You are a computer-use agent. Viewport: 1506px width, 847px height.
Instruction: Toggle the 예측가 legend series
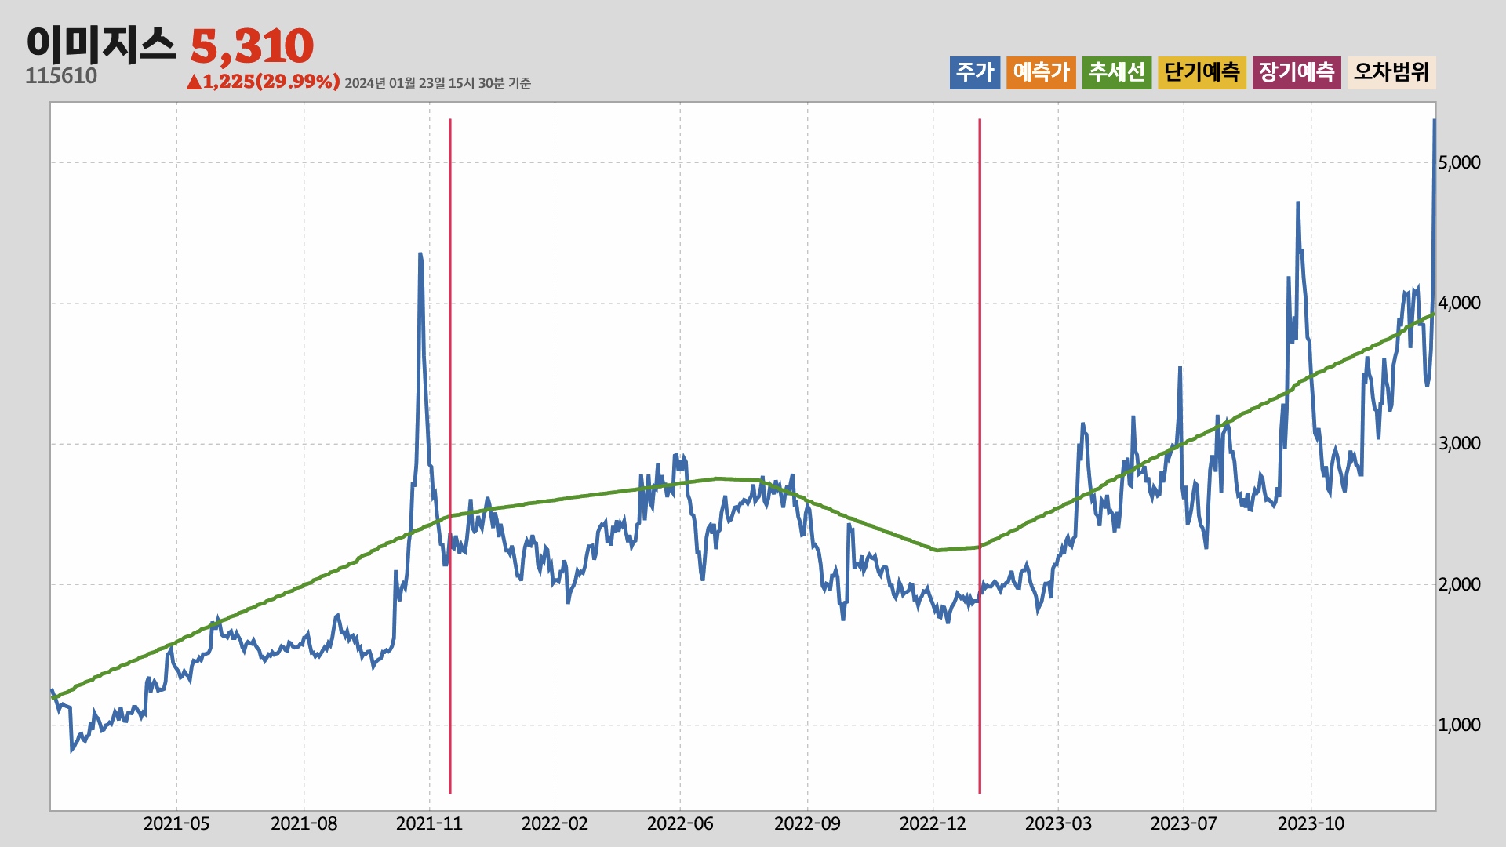click(x=1041, y=72)
